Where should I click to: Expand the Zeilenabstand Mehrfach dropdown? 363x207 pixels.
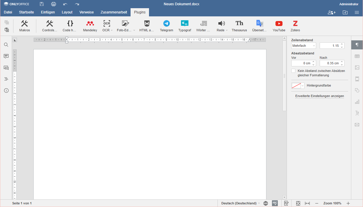click(x=304, y=46)
